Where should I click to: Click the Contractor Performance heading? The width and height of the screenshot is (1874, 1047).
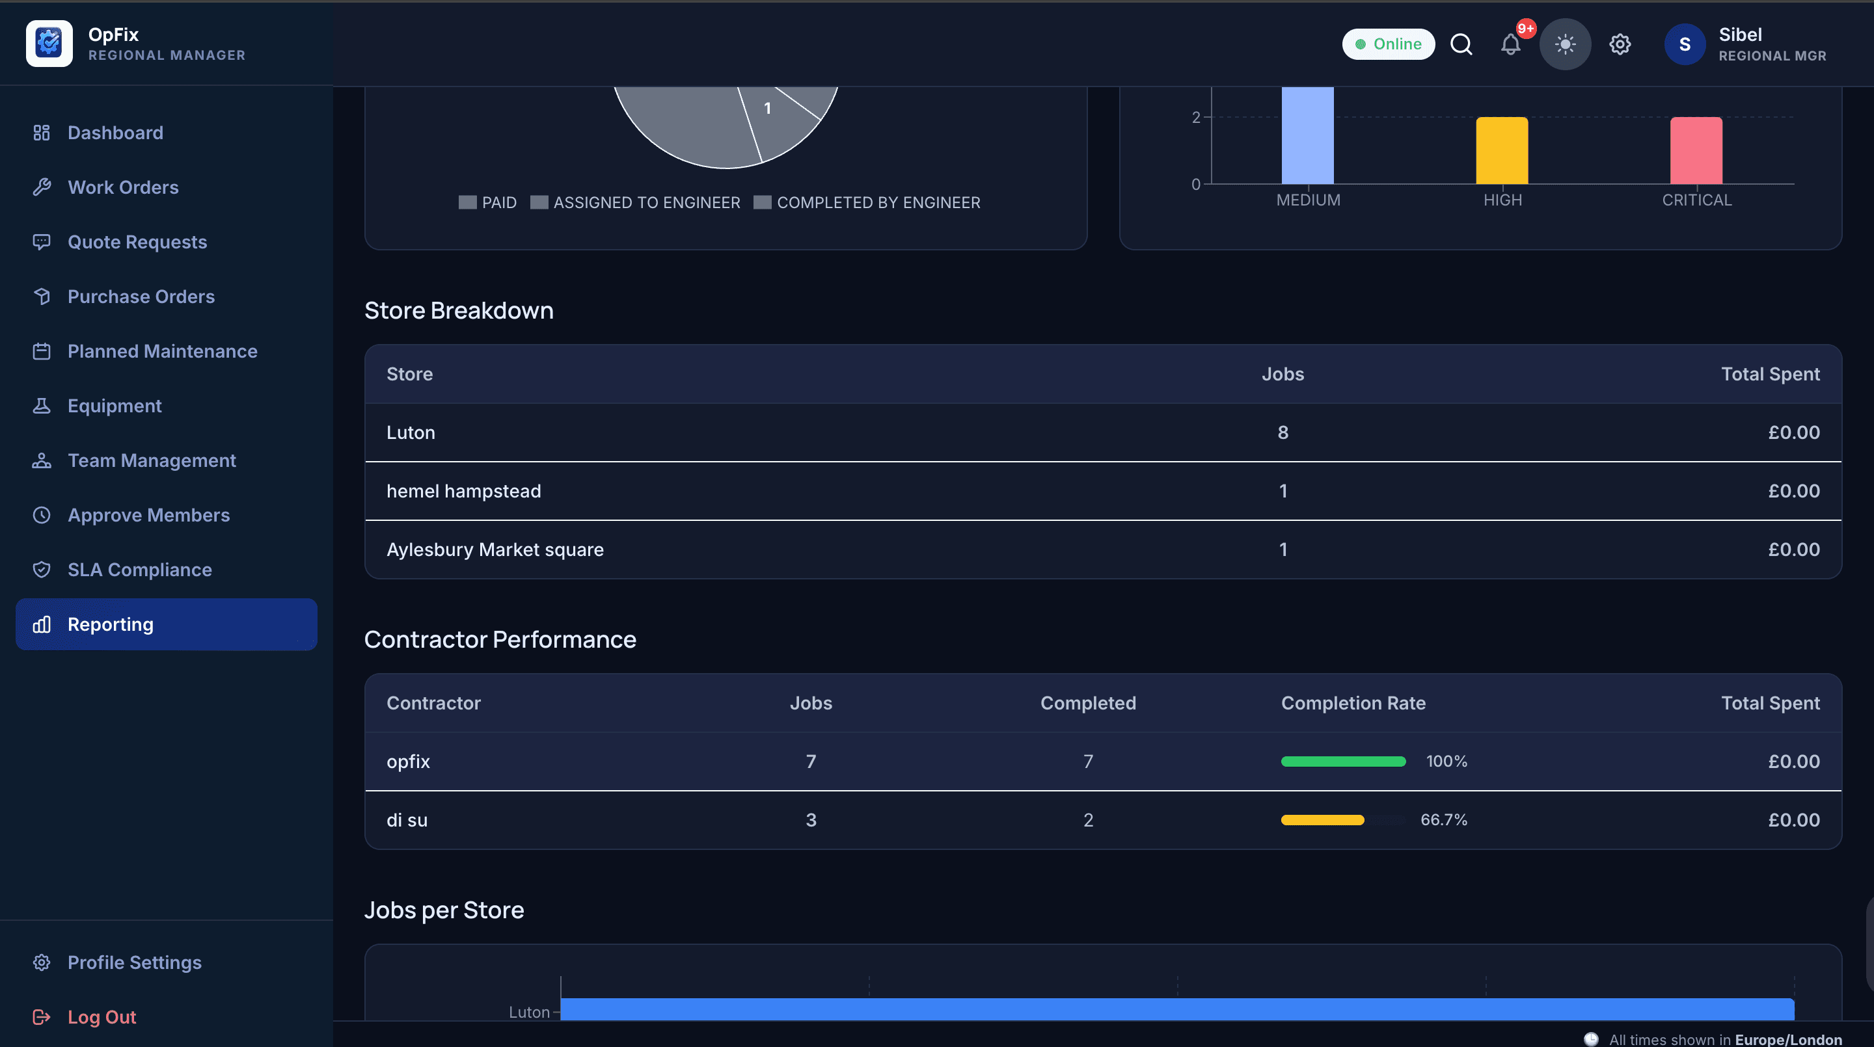500,639
